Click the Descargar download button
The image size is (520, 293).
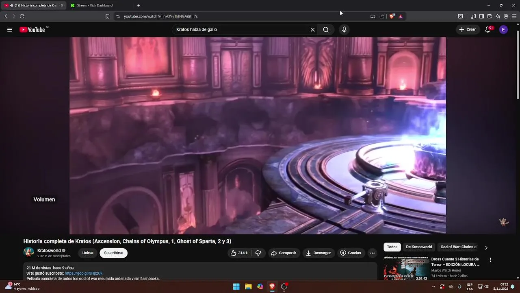(318, 253)
